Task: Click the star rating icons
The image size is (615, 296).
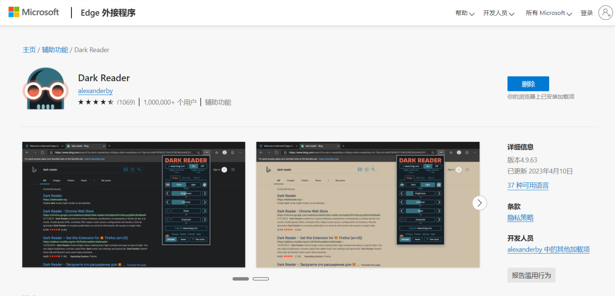Action: pos(95,102)
